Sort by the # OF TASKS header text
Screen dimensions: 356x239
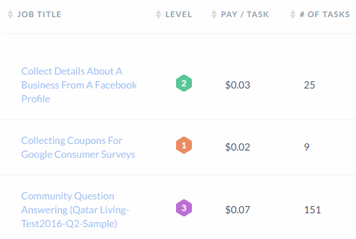(325, 15)
